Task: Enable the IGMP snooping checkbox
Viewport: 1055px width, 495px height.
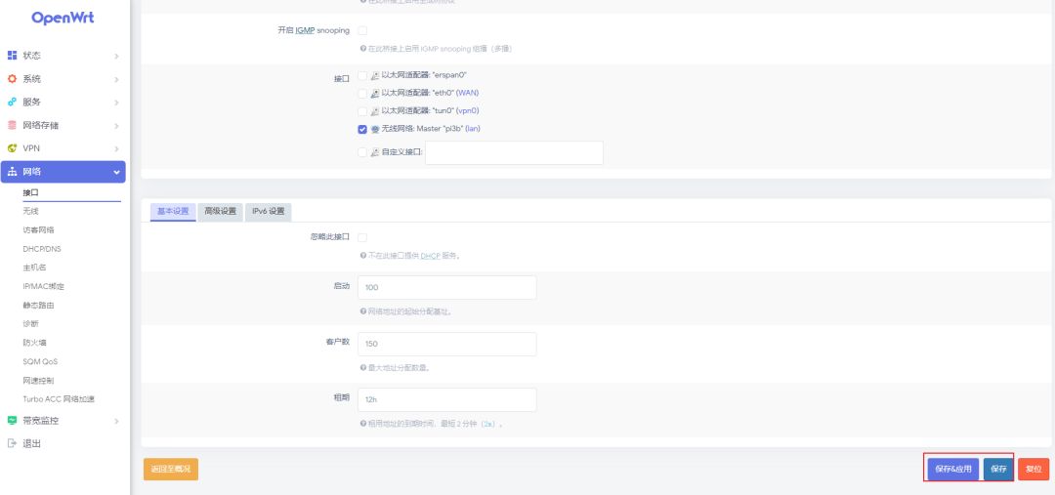Action: pyautogui.click(x=362, y=30)
